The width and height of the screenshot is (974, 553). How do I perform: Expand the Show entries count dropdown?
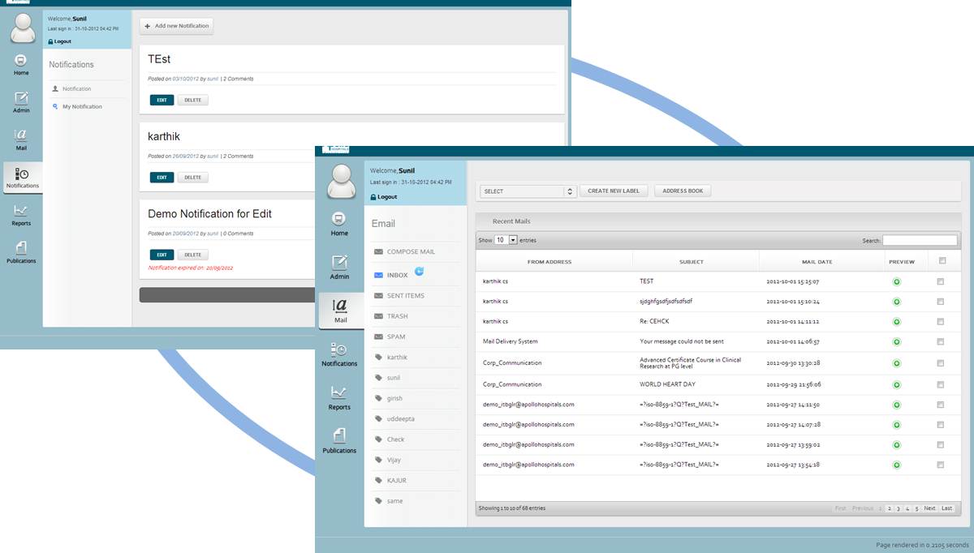506,241
